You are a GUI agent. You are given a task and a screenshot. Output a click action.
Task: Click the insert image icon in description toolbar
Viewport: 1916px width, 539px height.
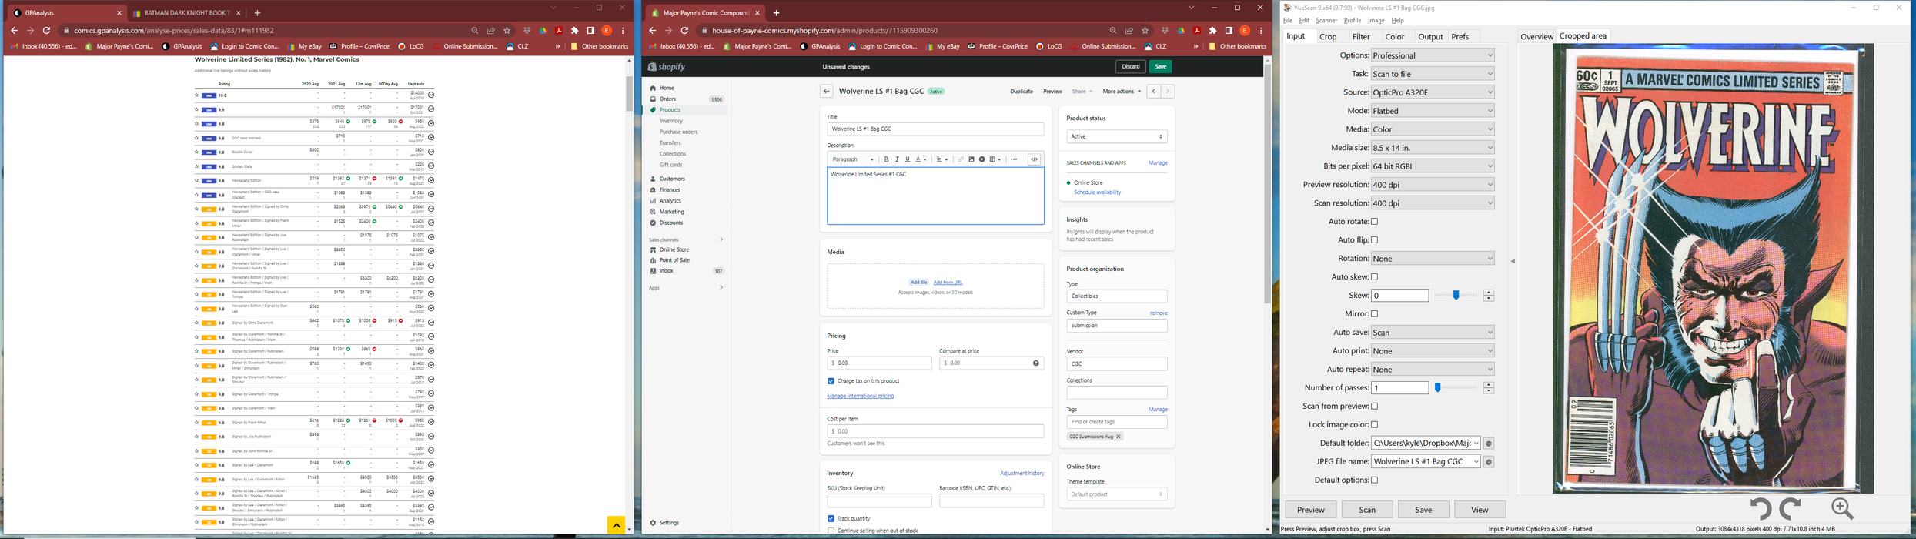971,159
